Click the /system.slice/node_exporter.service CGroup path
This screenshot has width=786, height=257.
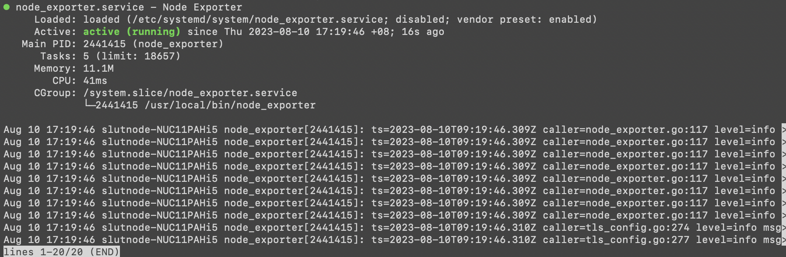(x=190, y=93)
